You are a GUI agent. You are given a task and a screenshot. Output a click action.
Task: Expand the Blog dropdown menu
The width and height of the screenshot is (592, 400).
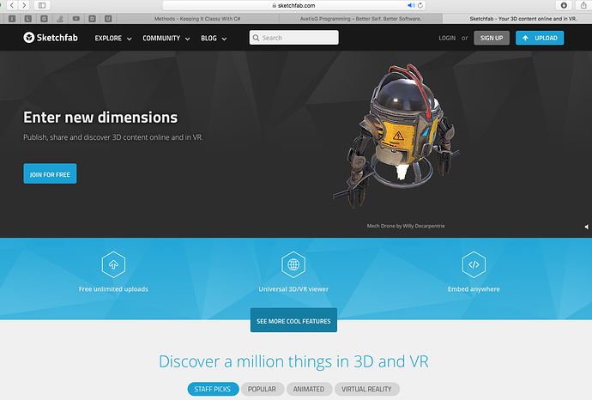point(214,38)
